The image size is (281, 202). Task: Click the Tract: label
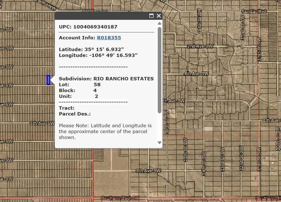point(67,108)
